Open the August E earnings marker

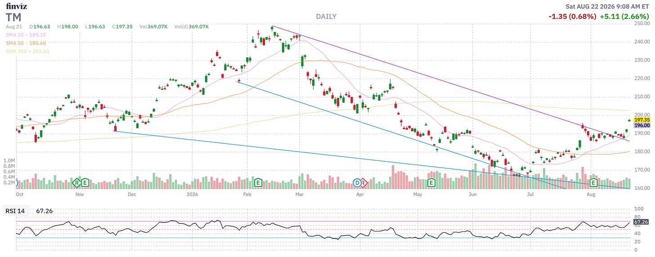pyautogui.click(x=593, y=183)
